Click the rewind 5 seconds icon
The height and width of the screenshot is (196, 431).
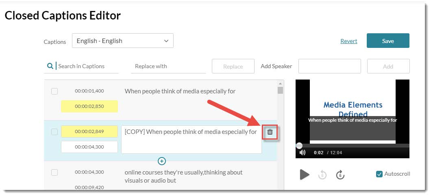[322, 174]
